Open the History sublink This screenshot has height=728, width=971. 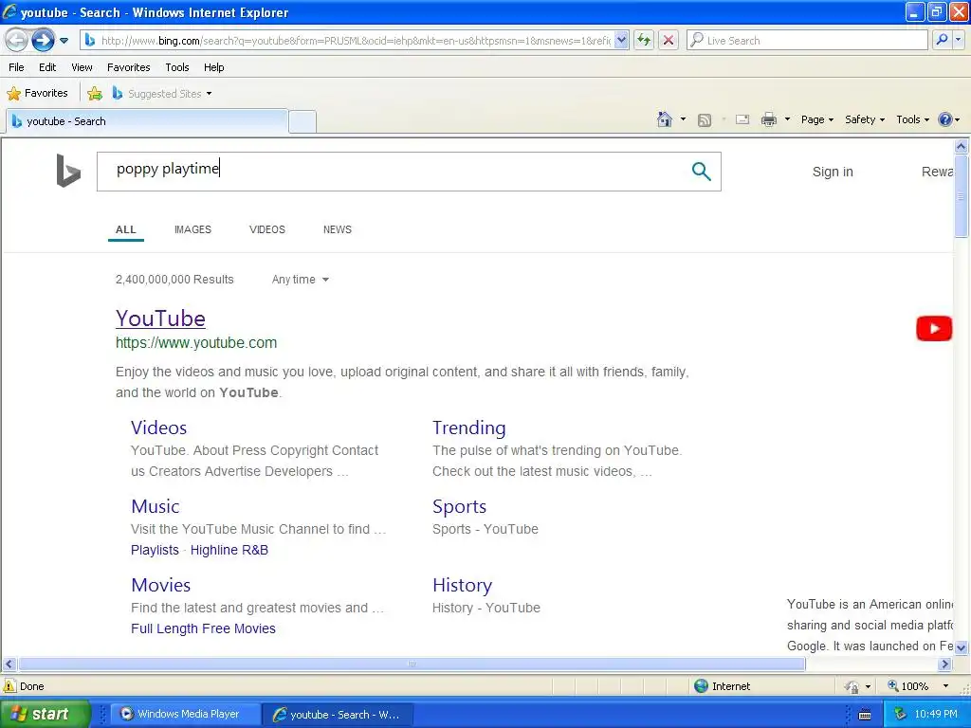click(462, 585)
